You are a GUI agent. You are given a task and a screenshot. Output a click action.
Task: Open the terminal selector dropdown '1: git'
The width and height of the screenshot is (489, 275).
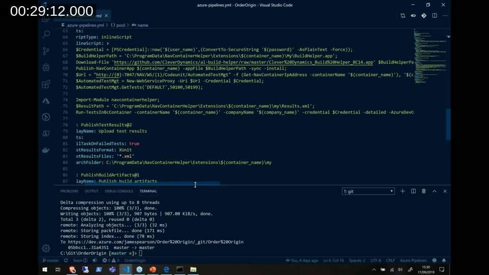368,191
